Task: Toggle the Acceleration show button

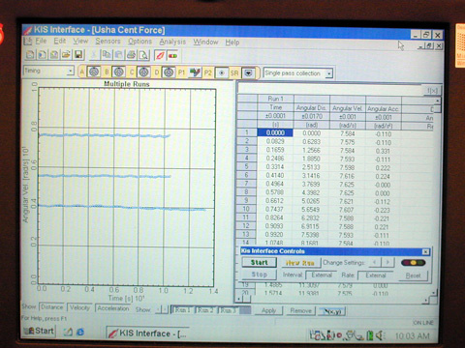Action: pyautogui.click(x=113, y=308)
